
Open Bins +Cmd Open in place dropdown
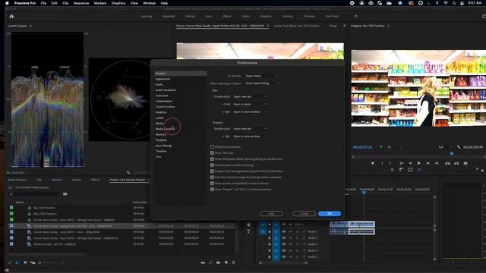click(x=250, y=105)
